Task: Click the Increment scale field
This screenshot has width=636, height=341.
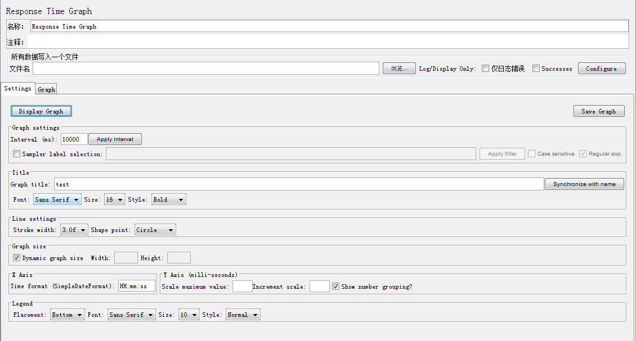Action: pyautogui.click(x=320, y=287)
